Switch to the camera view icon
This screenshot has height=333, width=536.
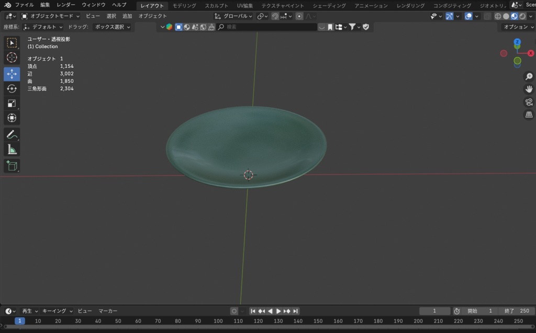click(529, 102)
